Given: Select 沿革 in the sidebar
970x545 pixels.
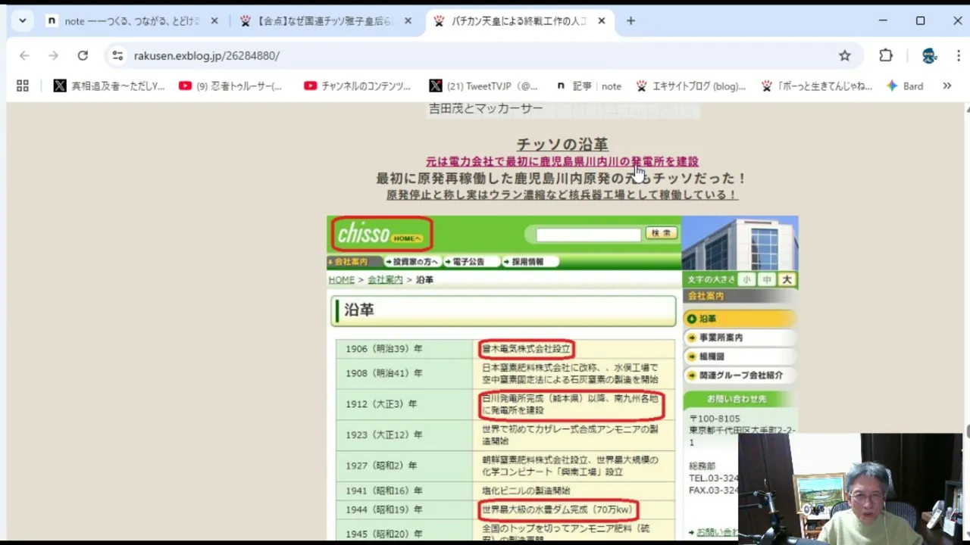Looking at the screenshot, I should [740, 319].
